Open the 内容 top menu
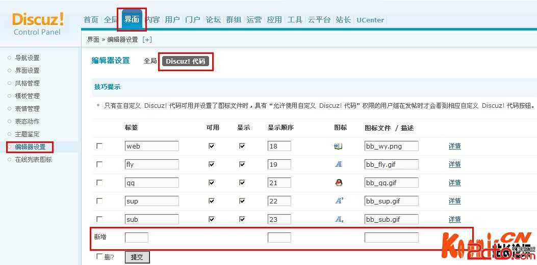 (x=152, y=20)
